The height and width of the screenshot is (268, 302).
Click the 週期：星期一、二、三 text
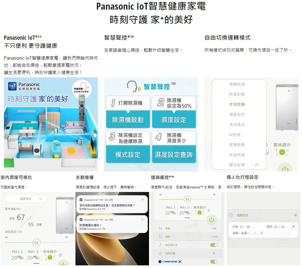pyautogui.click(x=248, y=233)
